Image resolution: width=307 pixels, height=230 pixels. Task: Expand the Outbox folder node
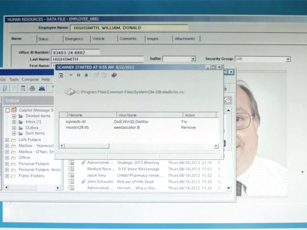click(x=14, y=128)
